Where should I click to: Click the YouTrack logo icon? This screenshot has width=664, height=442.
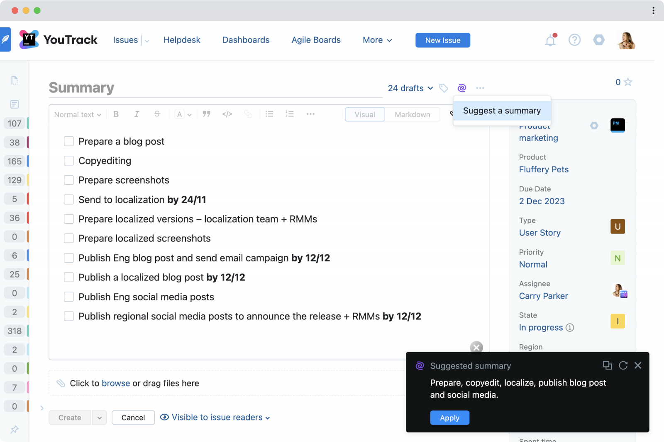[x=29, y=40]
